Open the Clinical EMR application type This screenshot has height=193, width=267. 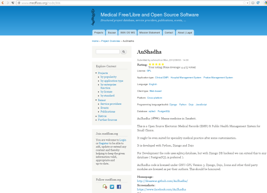click(x=162, y=77)
